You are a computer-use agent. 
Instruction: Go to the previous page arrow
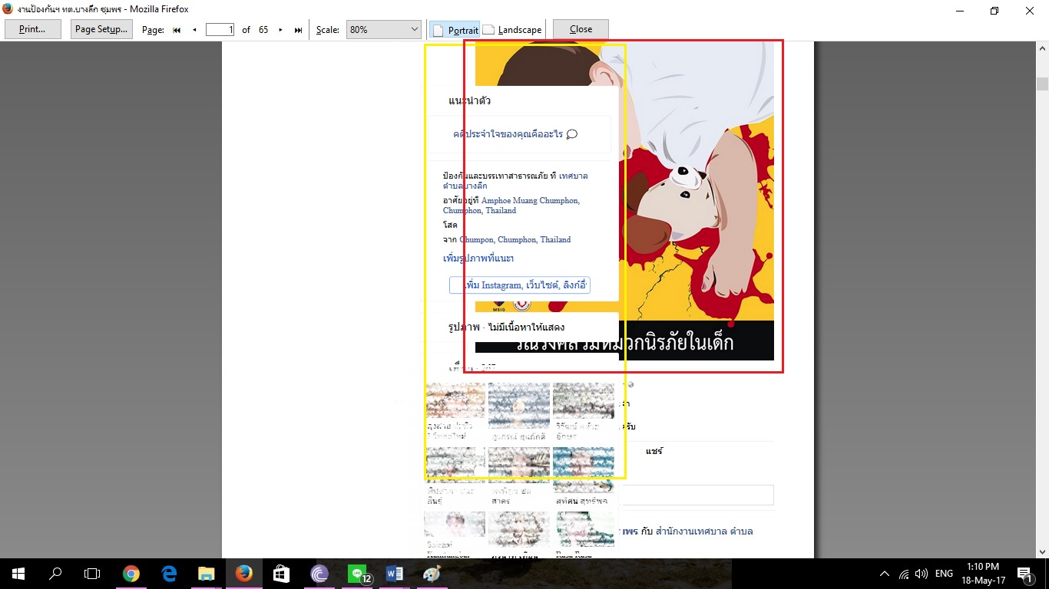tap(194, 30)
